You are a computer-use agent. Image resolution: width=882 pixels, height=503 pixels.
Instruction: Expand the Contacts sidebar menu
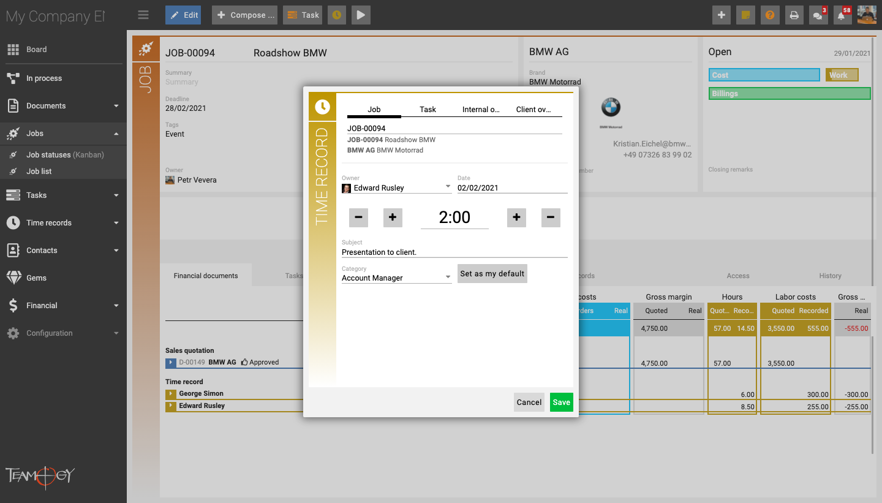click(63, 251)
